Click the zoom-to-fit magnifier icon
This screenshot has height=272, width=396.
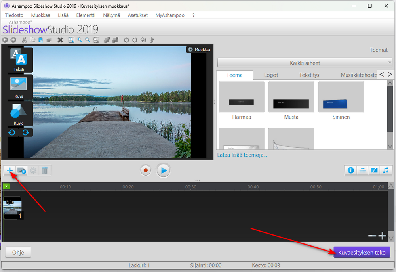click(x=71, y=40)
